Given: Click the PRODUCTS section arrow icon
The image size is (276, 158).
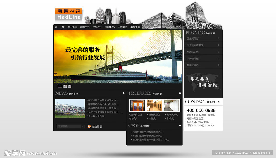Looking at the screenshot, I should click(180, 93).
